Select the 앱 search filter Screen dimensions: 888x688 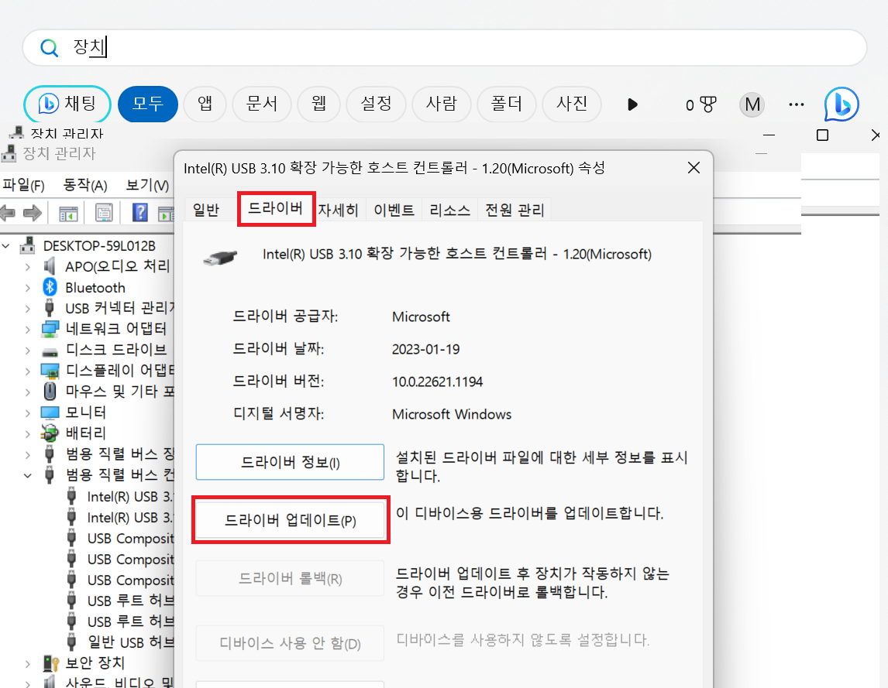pos(205,104)
